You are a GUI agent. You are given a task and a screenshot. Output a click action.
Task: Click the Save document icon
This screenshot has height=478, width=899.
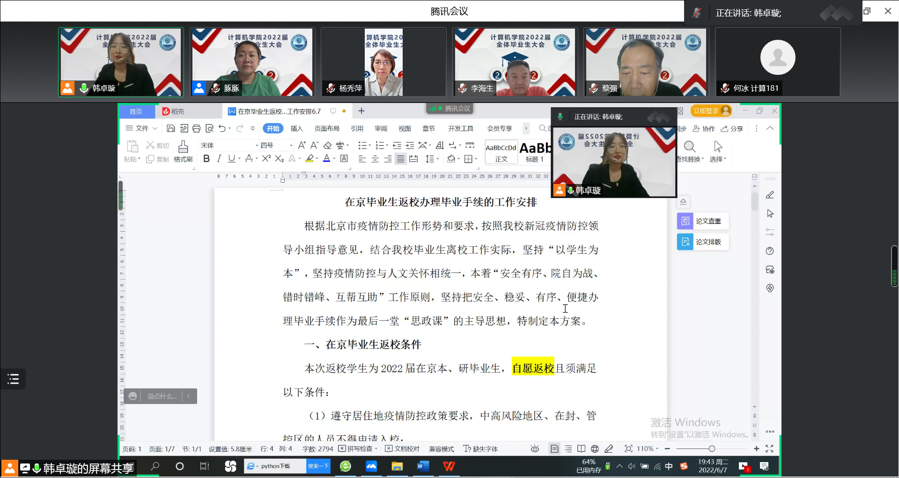click(171, 128)
